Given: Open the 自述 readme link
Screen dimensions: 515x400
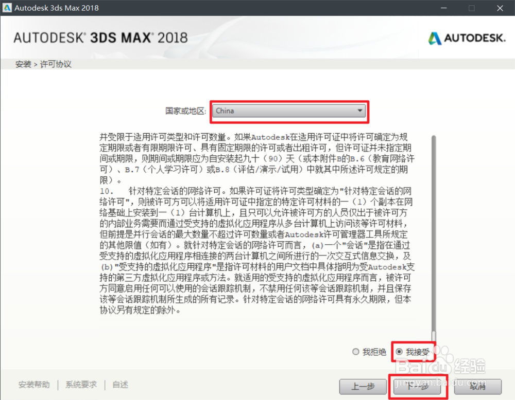Looking at the screenshot, I should click(x=120, y=384).
